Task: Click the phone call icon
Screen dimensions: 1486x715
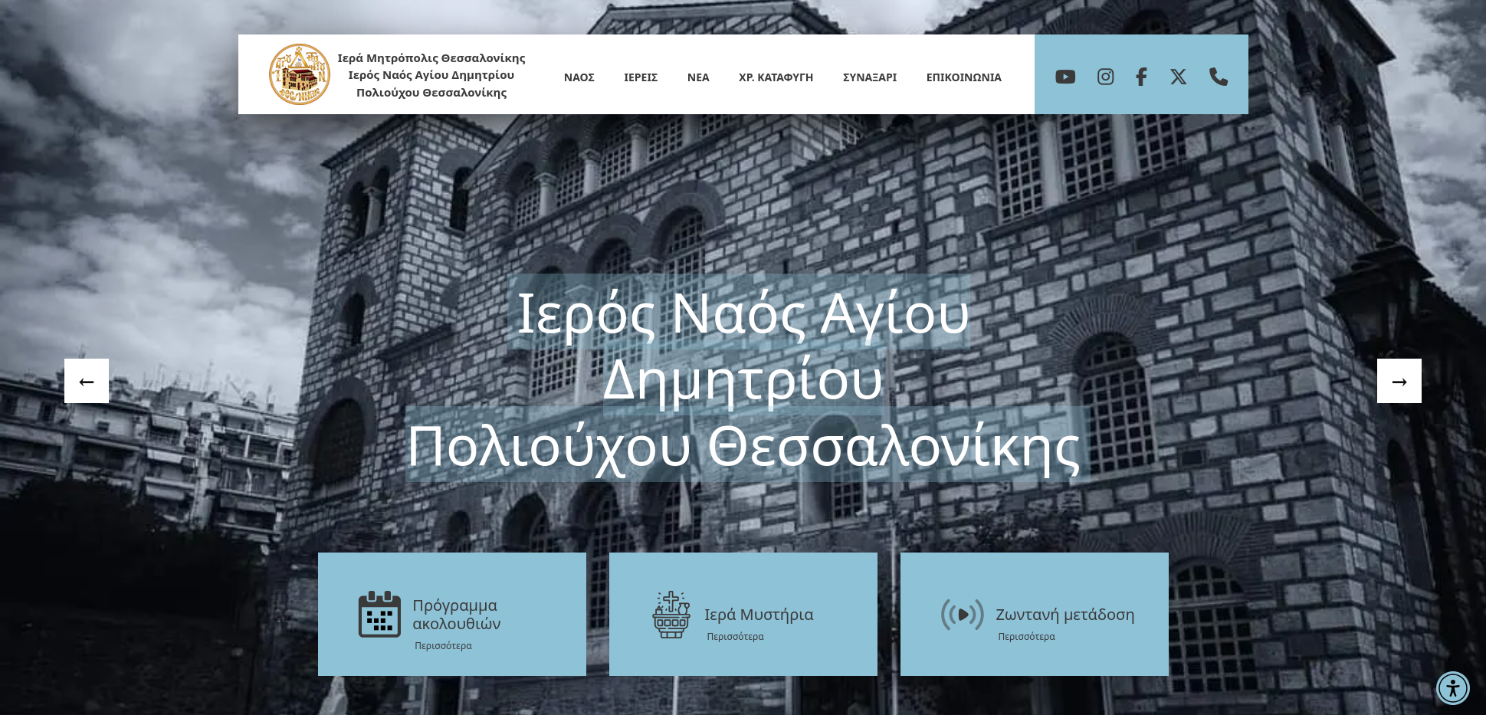Action: (x=1219, y=77)
